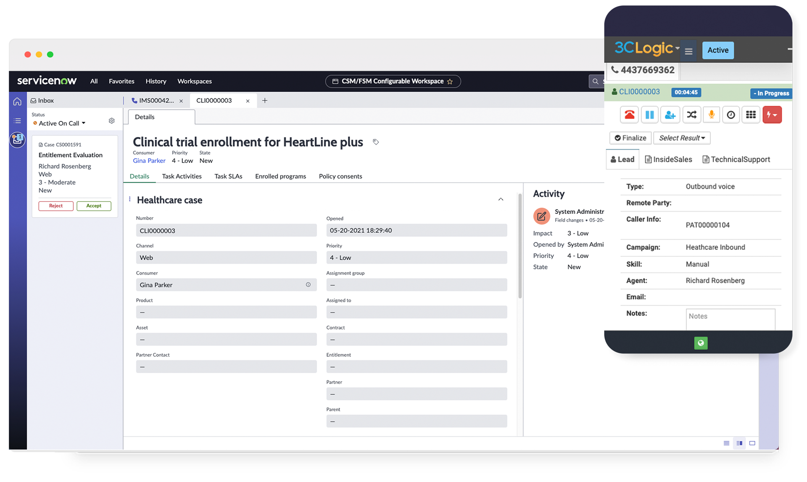Collapse the Healthcare case section
This screenshot has width=807, height=482.
(501, 199)
